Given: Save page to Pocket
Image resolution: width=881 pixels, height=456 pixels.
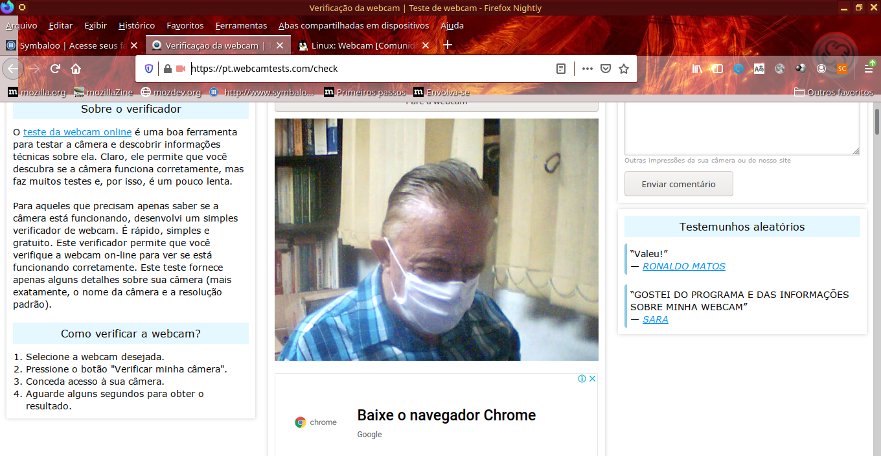Looking at the screenshot, I should point(606,69).
